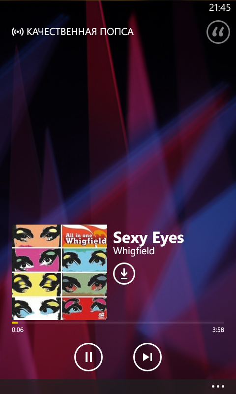
Task: Pause the currently playing track
Action: [x=88, y=357]
